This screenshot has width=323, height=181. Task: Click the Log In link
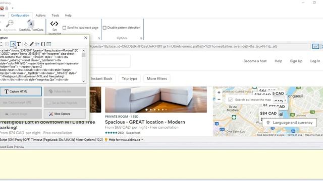point(315,61)
